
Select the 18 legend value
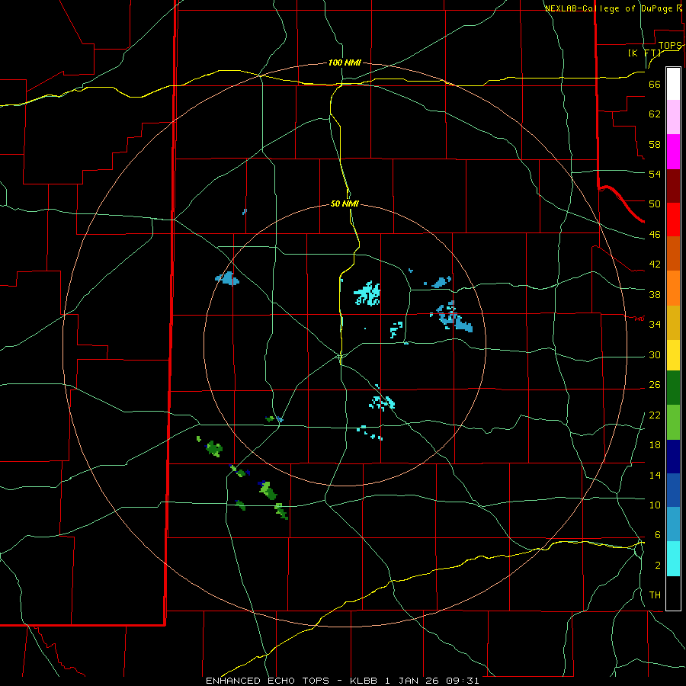655,445
